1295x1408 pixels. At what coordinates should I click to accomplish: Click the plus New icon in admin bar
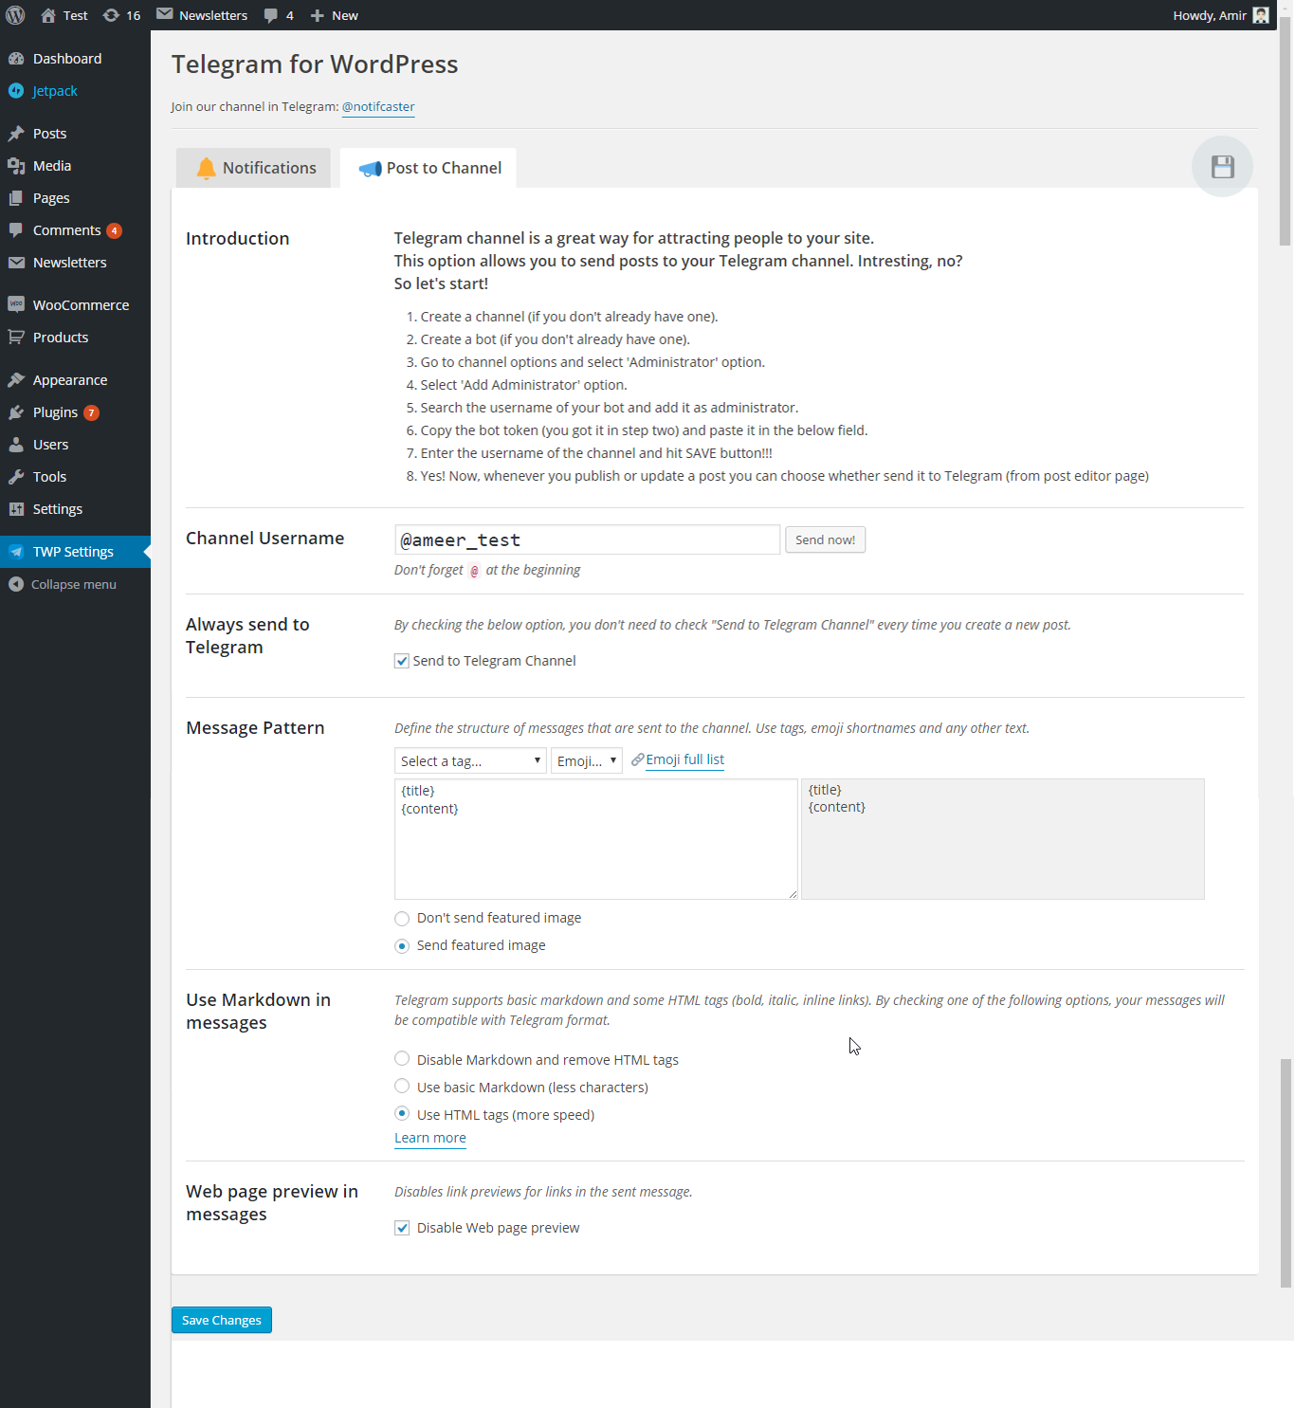click(318, 15)
